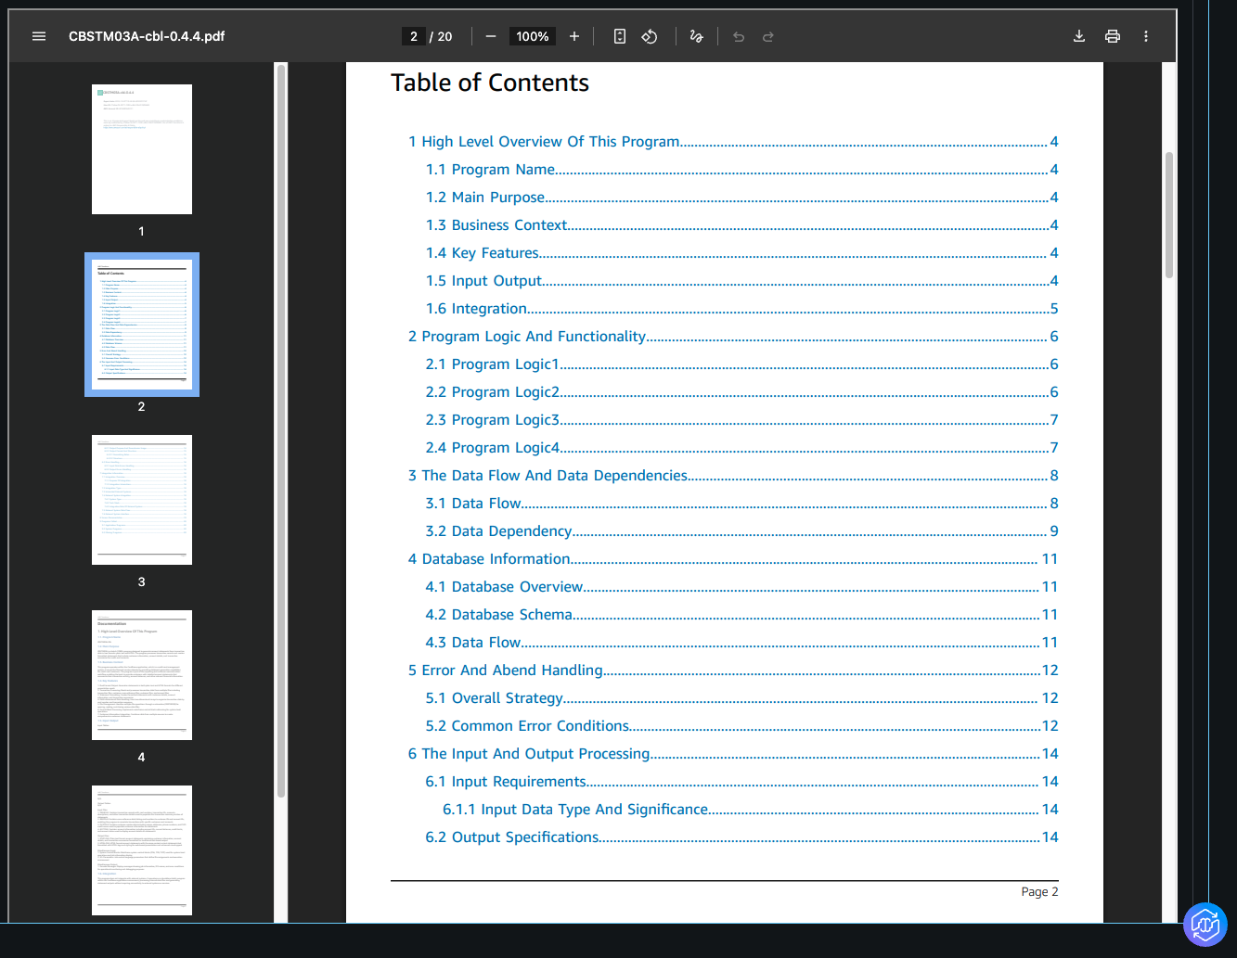Activate the draw annotation tool
The image size is (1237, 958).
pyautogui.click(x=696, y=36)
